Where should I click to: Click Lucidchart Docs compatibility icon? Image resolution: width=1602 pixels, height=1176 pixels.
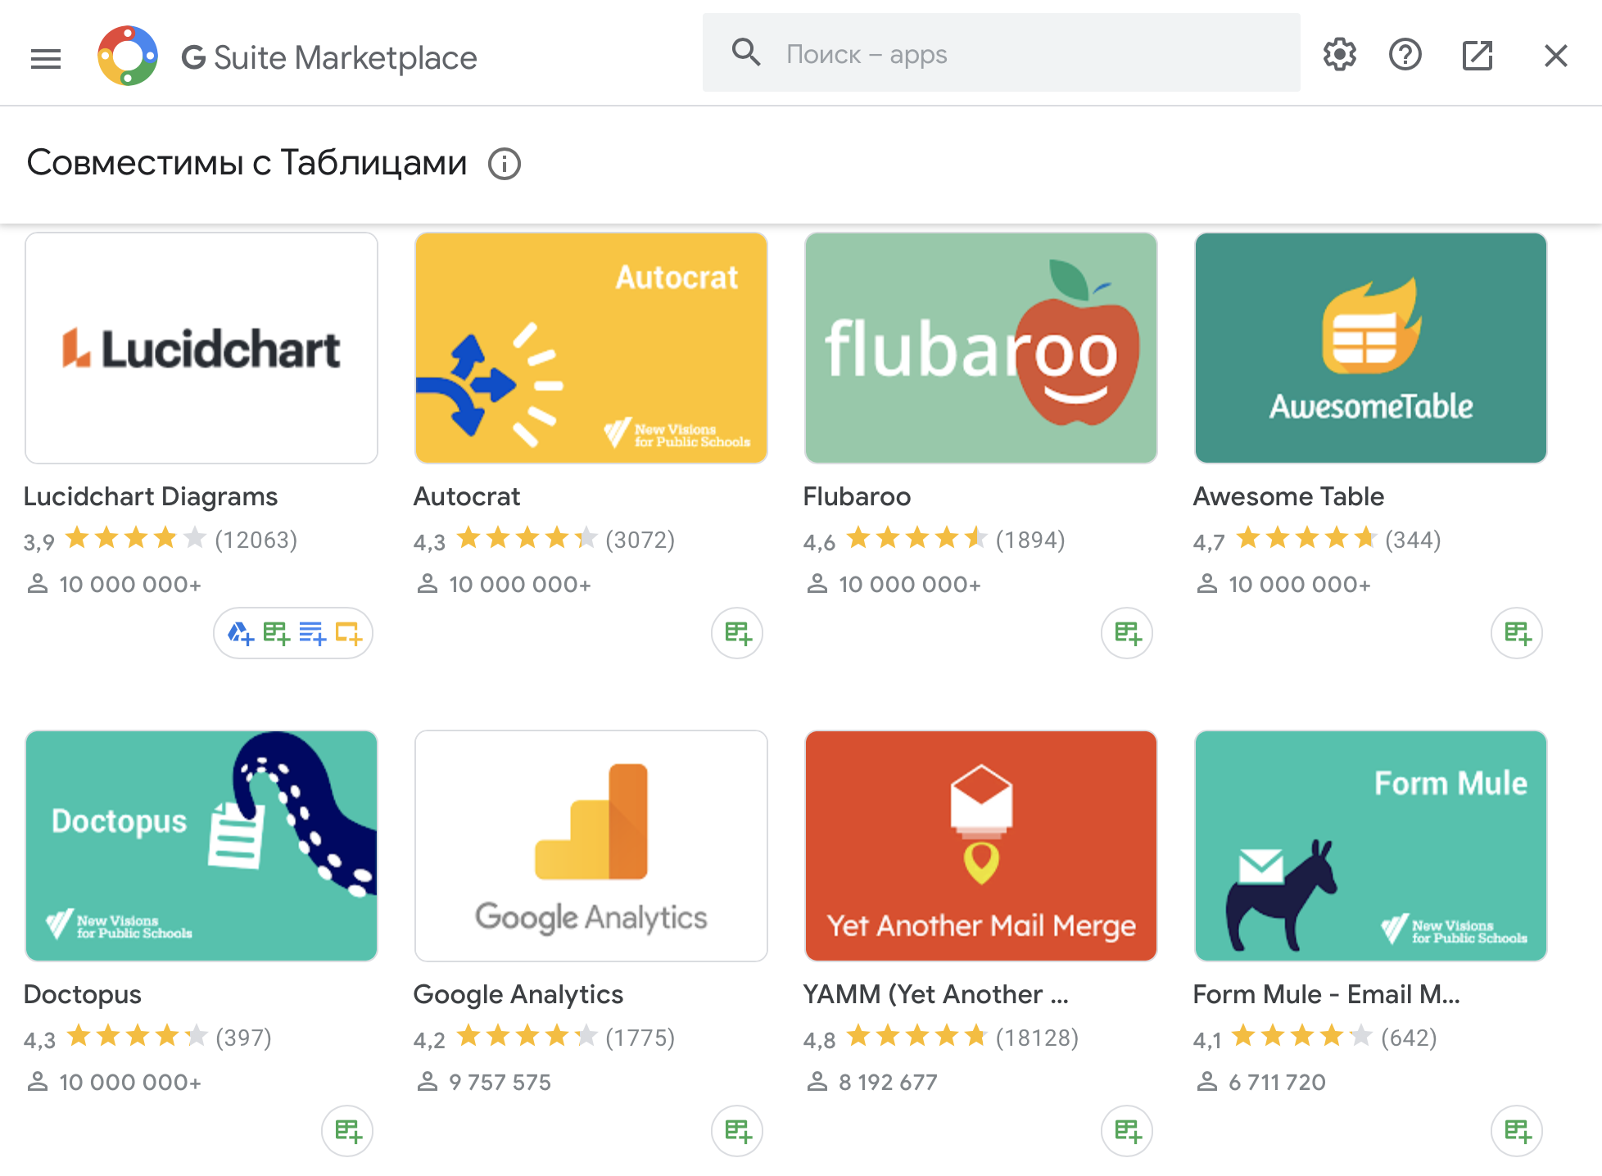[x=312, y=633]
